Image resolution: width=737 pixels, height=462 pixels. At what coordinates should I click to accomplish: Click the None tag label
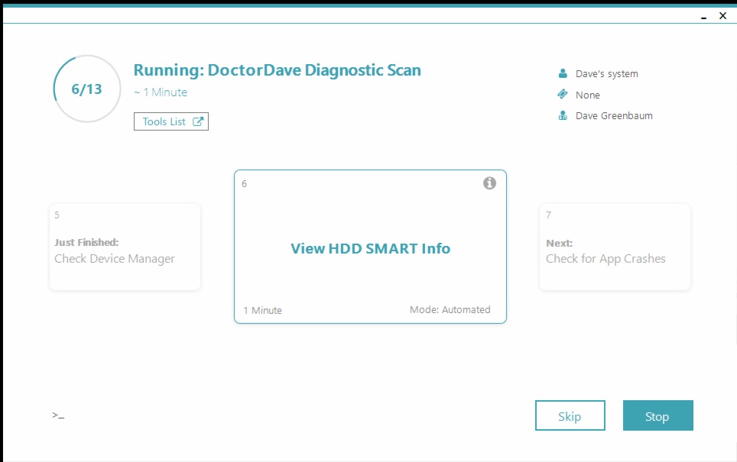[587, 95]
